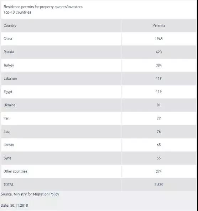Select the China row label
198x211 pixels.
pyautogui.click(x=8, y=39)
